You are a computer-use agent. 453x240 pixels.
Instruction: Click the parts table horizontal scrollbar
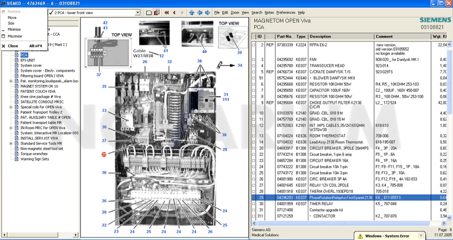[349, 223]
